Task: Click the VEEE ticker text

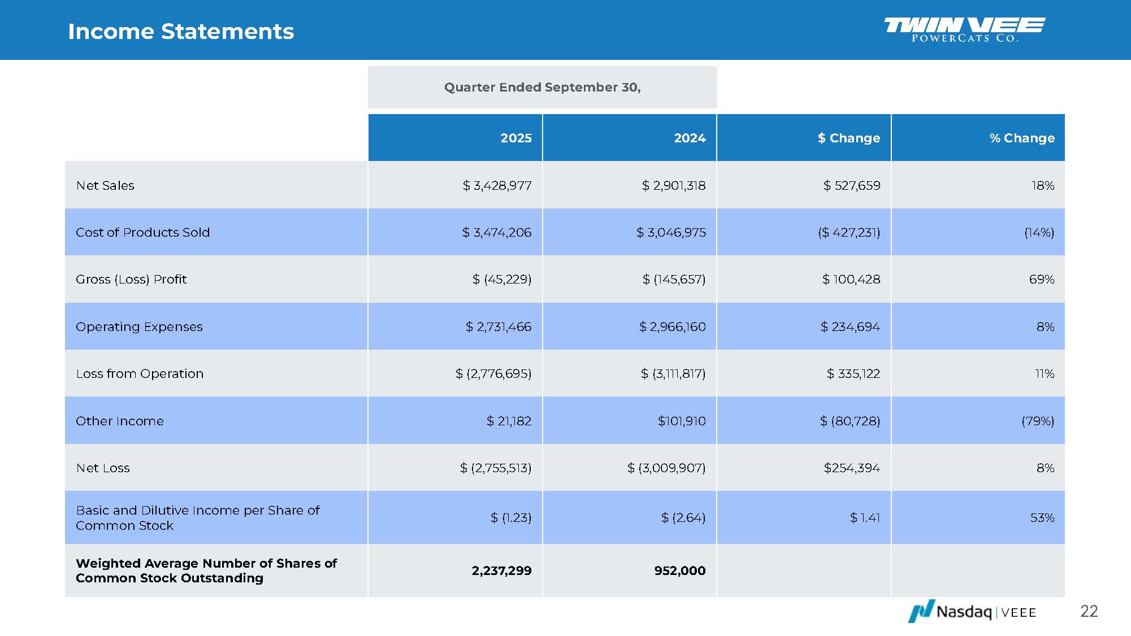Action: [x=1019, y=613]
